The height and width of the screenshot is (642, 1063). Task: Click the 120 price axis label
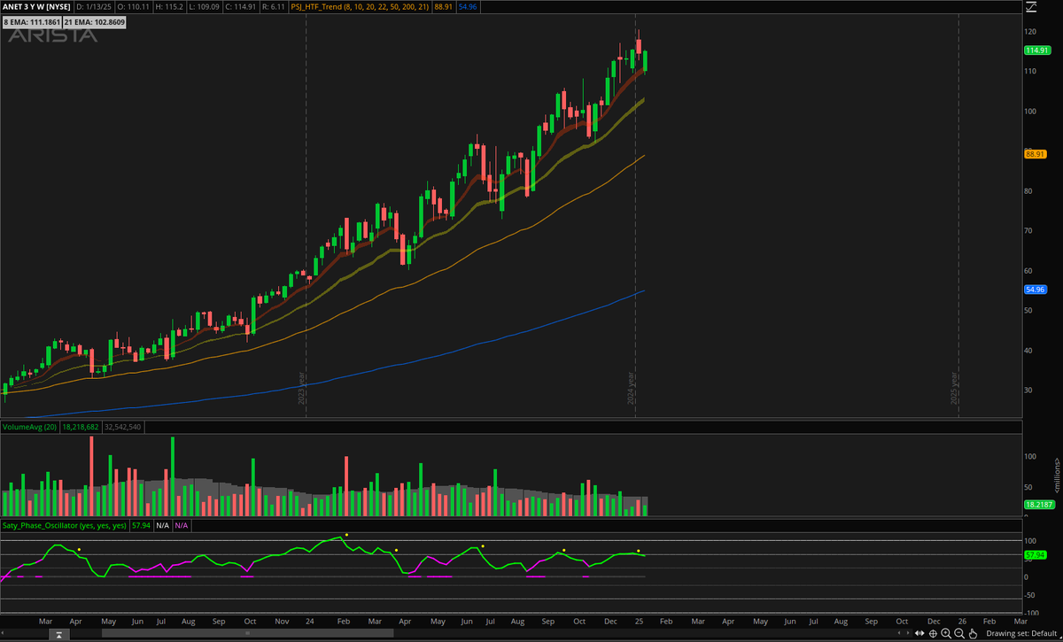1030,31
